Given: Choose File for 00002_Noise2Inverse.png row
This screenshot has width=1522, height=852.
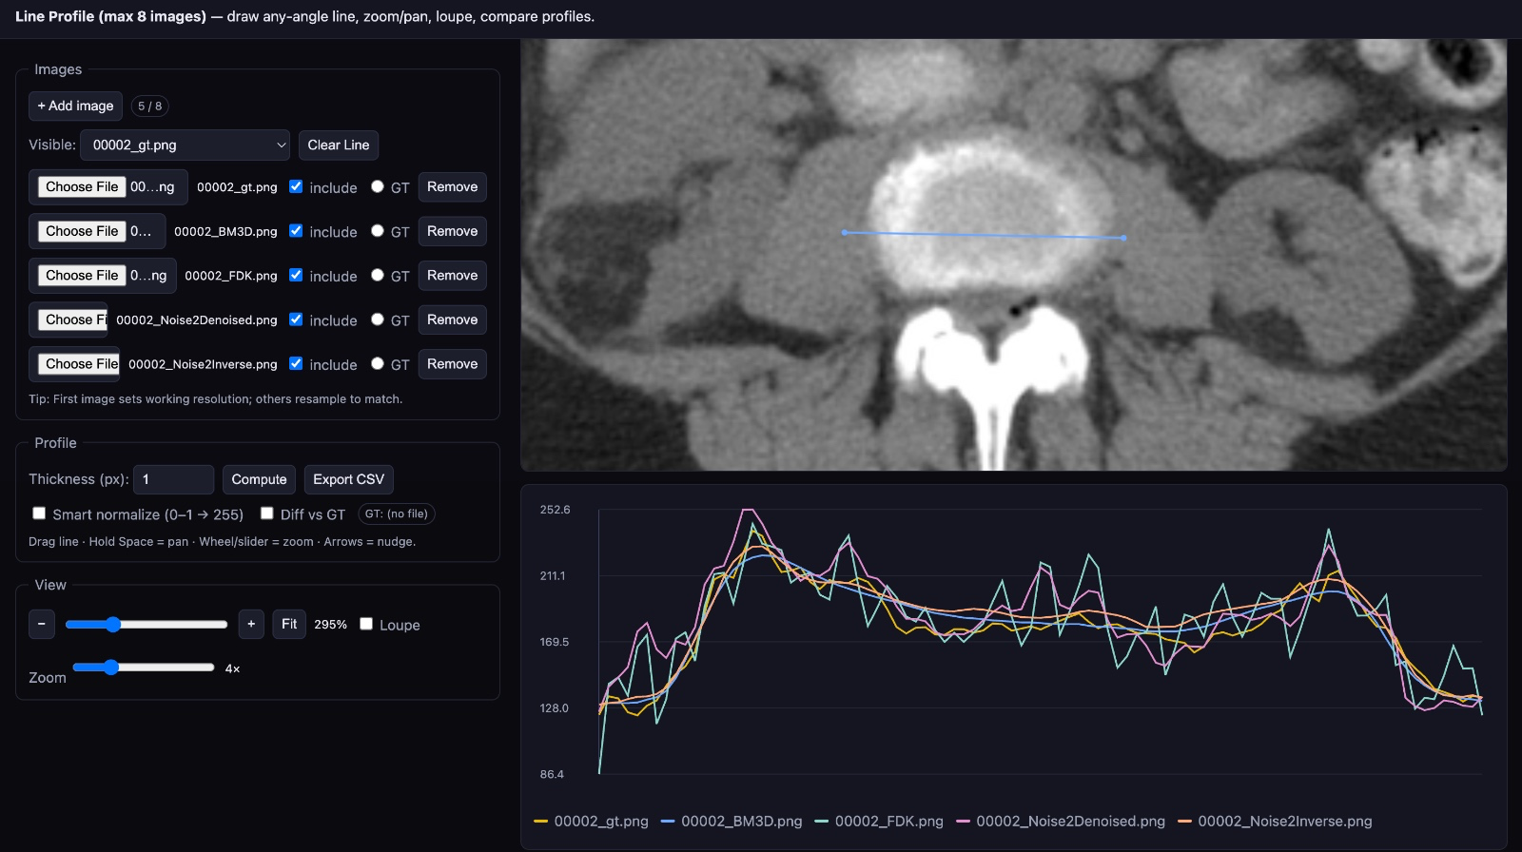Looking at the screenshot, I should pos(79,363).
